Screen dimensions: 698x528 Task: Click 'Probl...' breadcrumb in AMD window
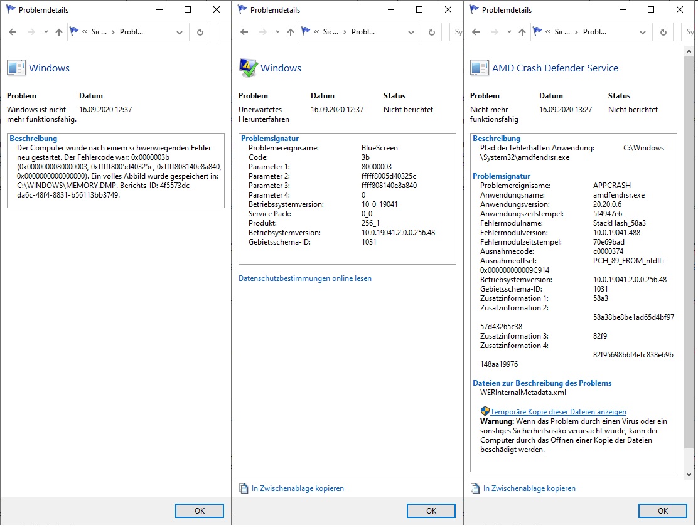(x=594, y=32)
